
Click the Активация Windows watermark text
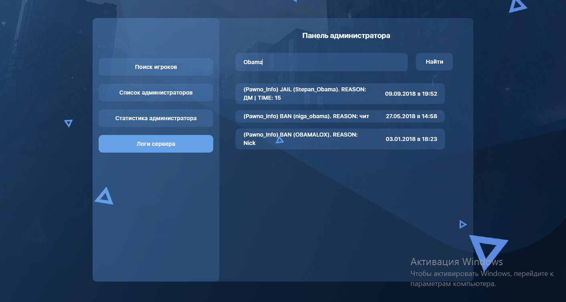point(456,262)
